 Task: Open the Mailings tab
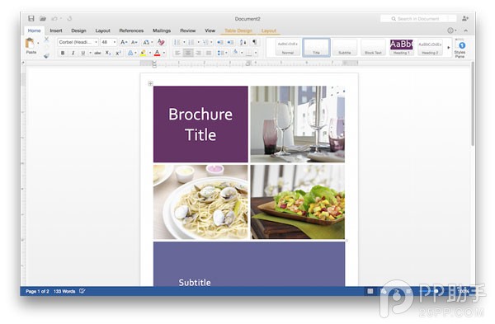click(x=162, y=31)
